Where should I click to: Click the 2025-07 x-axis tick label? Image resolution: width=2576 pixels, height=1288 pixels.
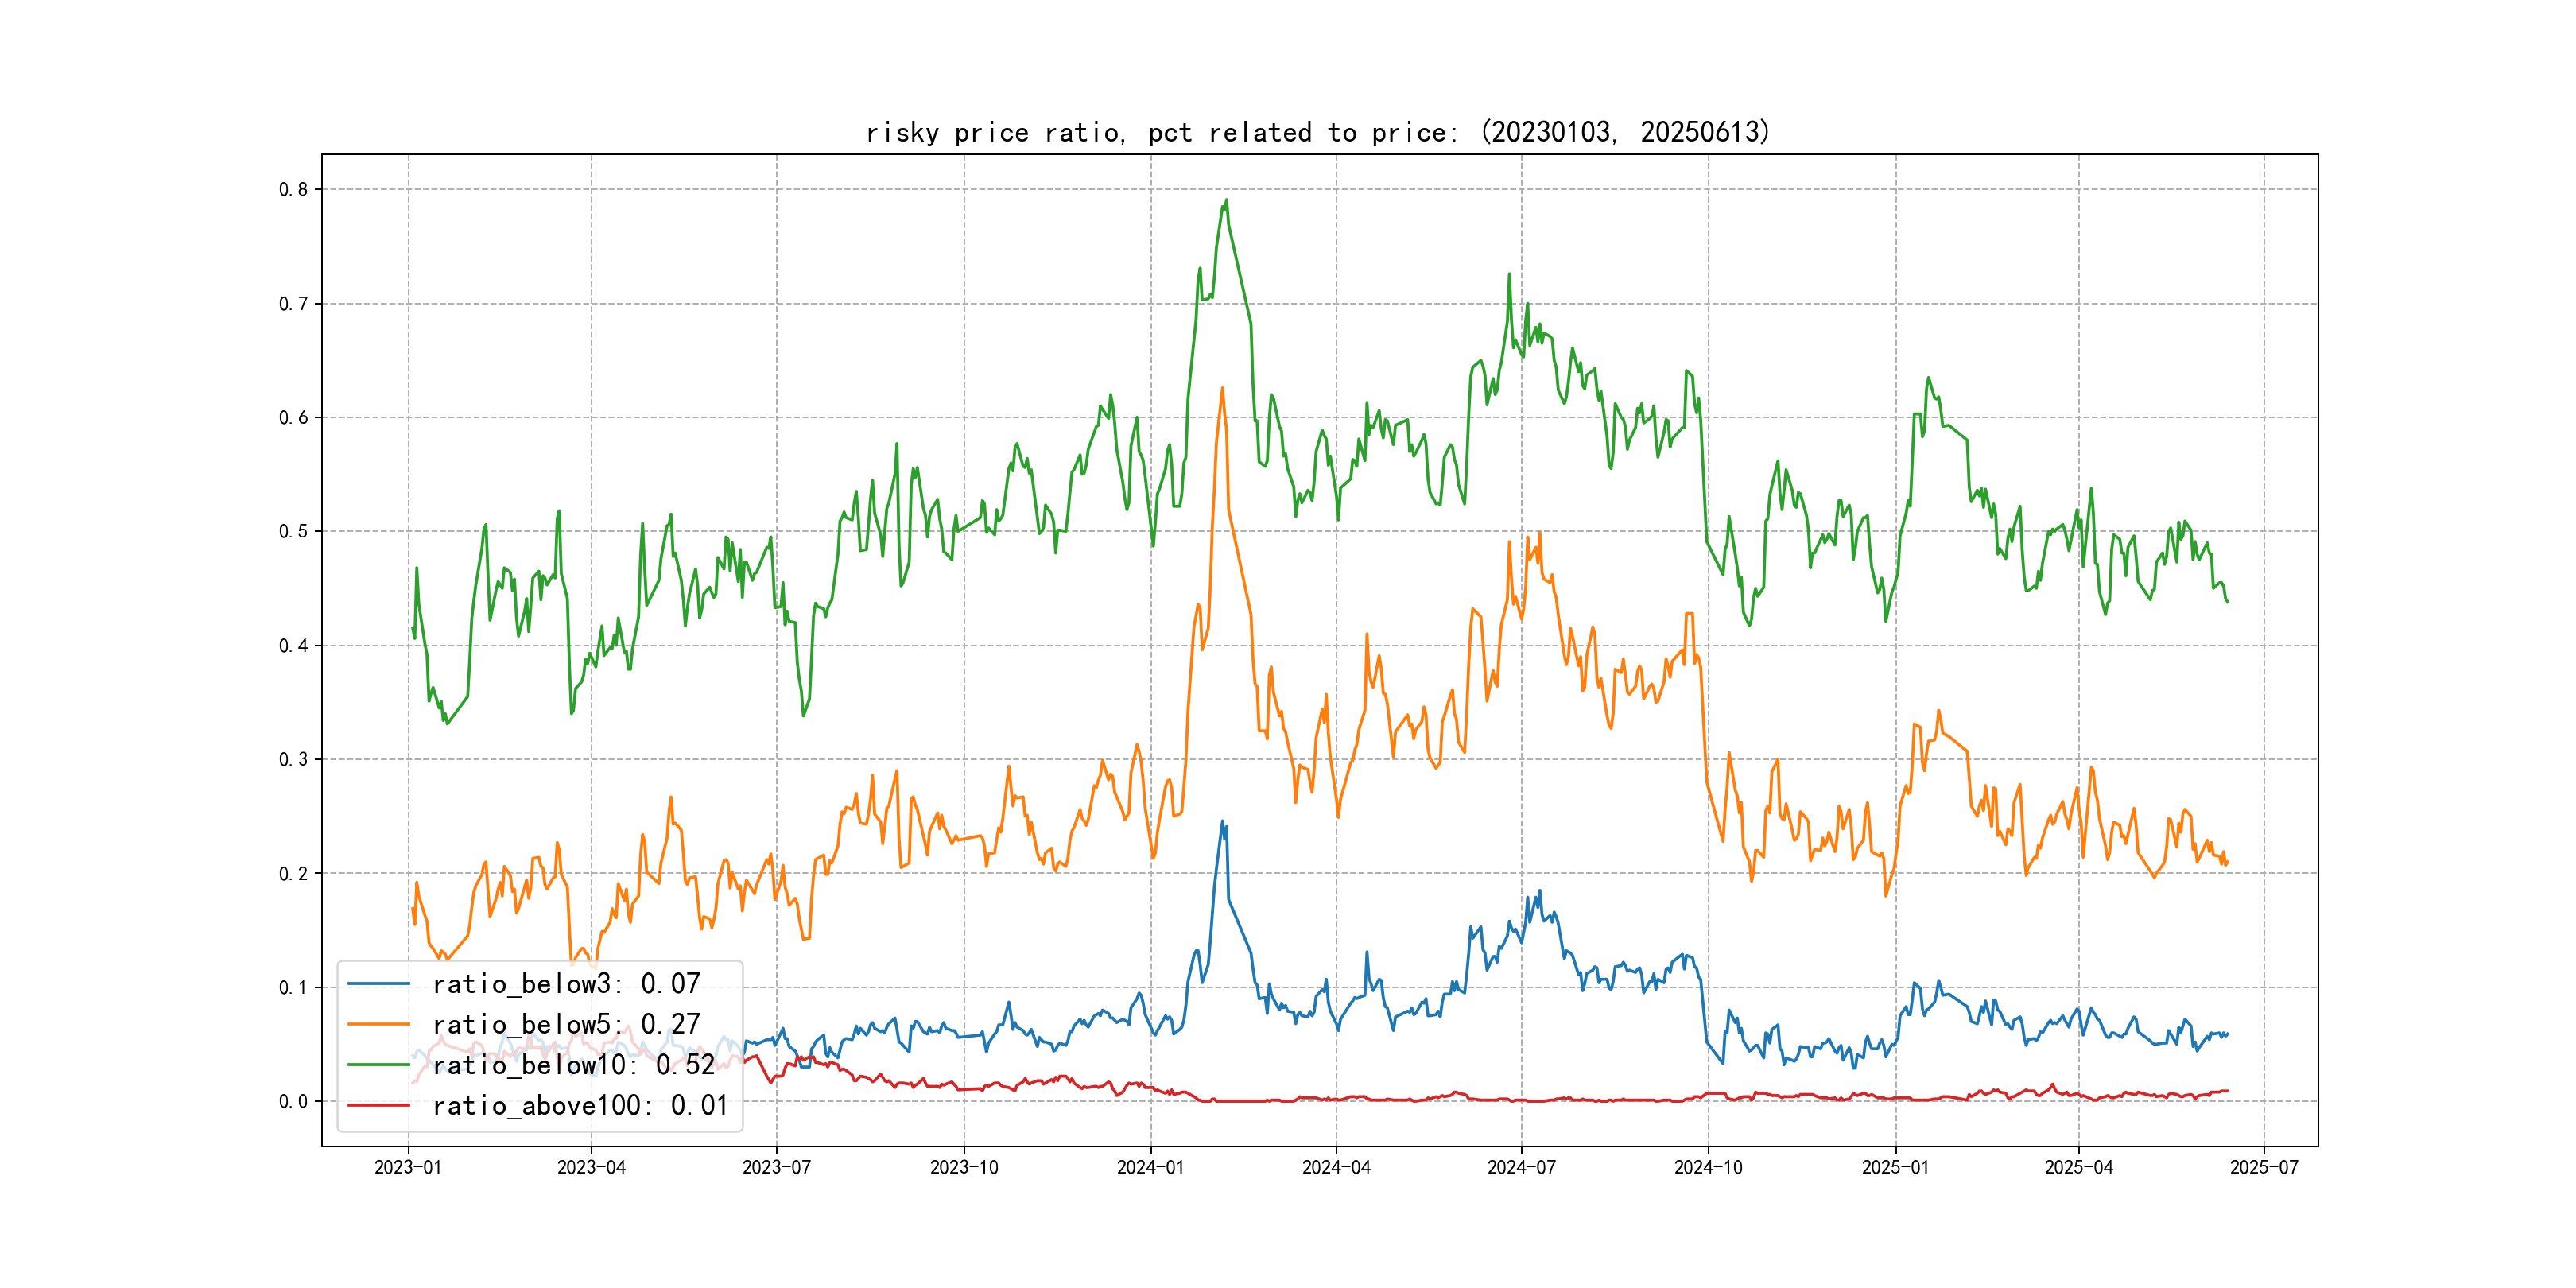coord(2264,1167)
